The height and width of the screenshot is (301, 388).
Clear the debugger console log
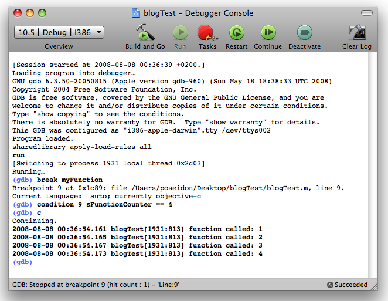tap(357, 32)
